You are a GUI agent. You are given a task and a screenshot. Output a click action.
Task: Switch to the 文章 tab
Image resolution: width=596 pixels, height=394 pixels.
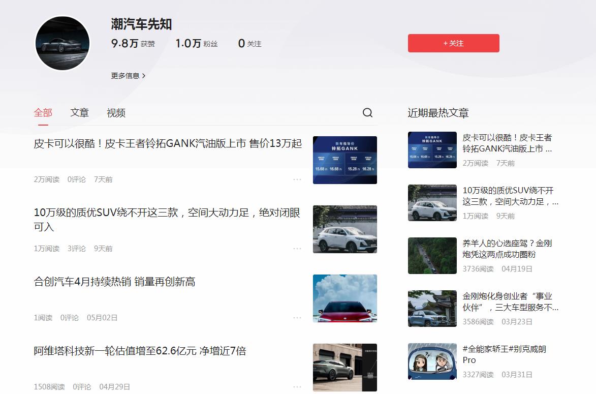[79, 112]
